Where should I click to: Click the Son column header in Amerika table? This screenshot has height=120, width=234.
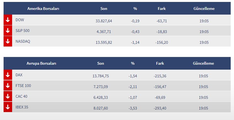point(104,9)
